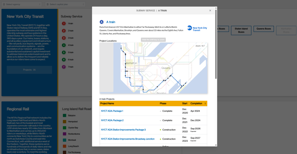
Task: Select the 3 train red bullet
Action: click(64, 38)
